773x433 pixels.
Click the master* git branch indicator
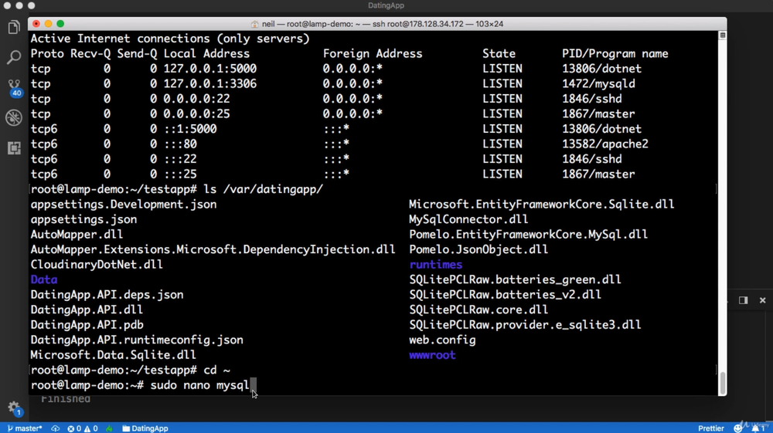pyautogui.click(x=25, y=428)
